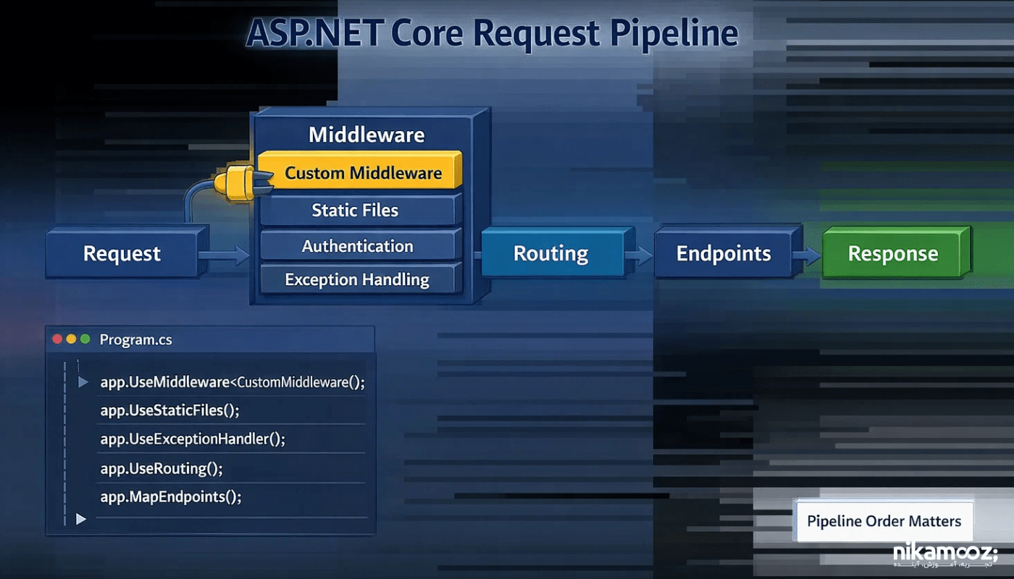This screenshot has height=579, width=1014.
Task: Expand the triangle beside app.UseMiddleware line
Action: tap(83, 382)
